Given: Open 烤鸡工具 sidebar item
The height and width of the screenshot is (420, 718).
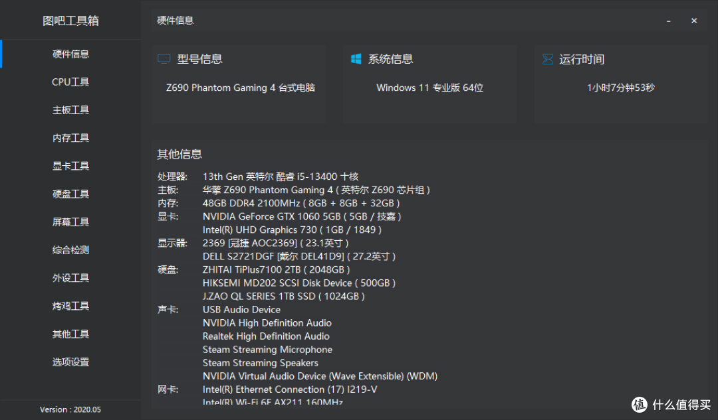Looking at the screenshot, I should (70, 306).
